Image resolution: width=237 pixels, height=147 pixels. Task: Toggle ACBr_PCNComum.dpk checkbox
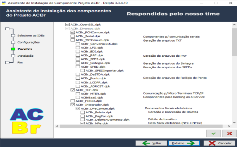(73, 32)
